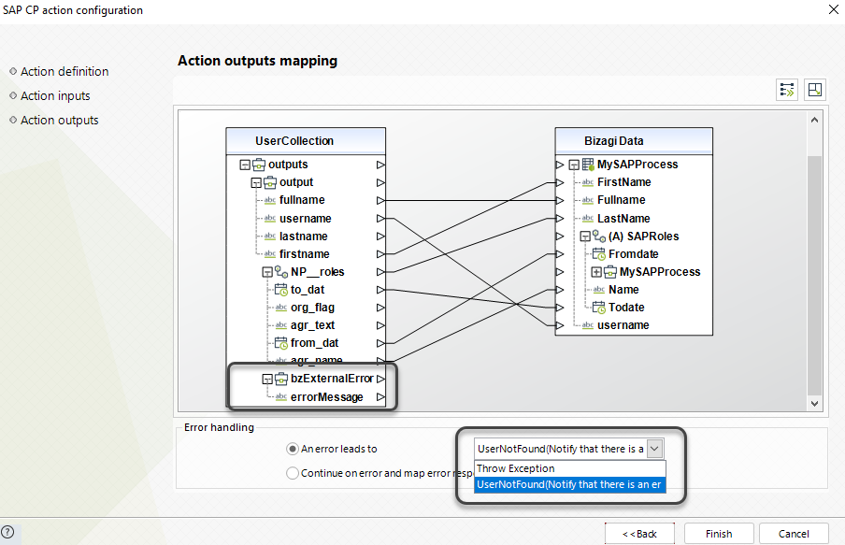The height and width of the screenshot is (545, 845).
Task: Click the Finish button
Action: pos(719,534)
